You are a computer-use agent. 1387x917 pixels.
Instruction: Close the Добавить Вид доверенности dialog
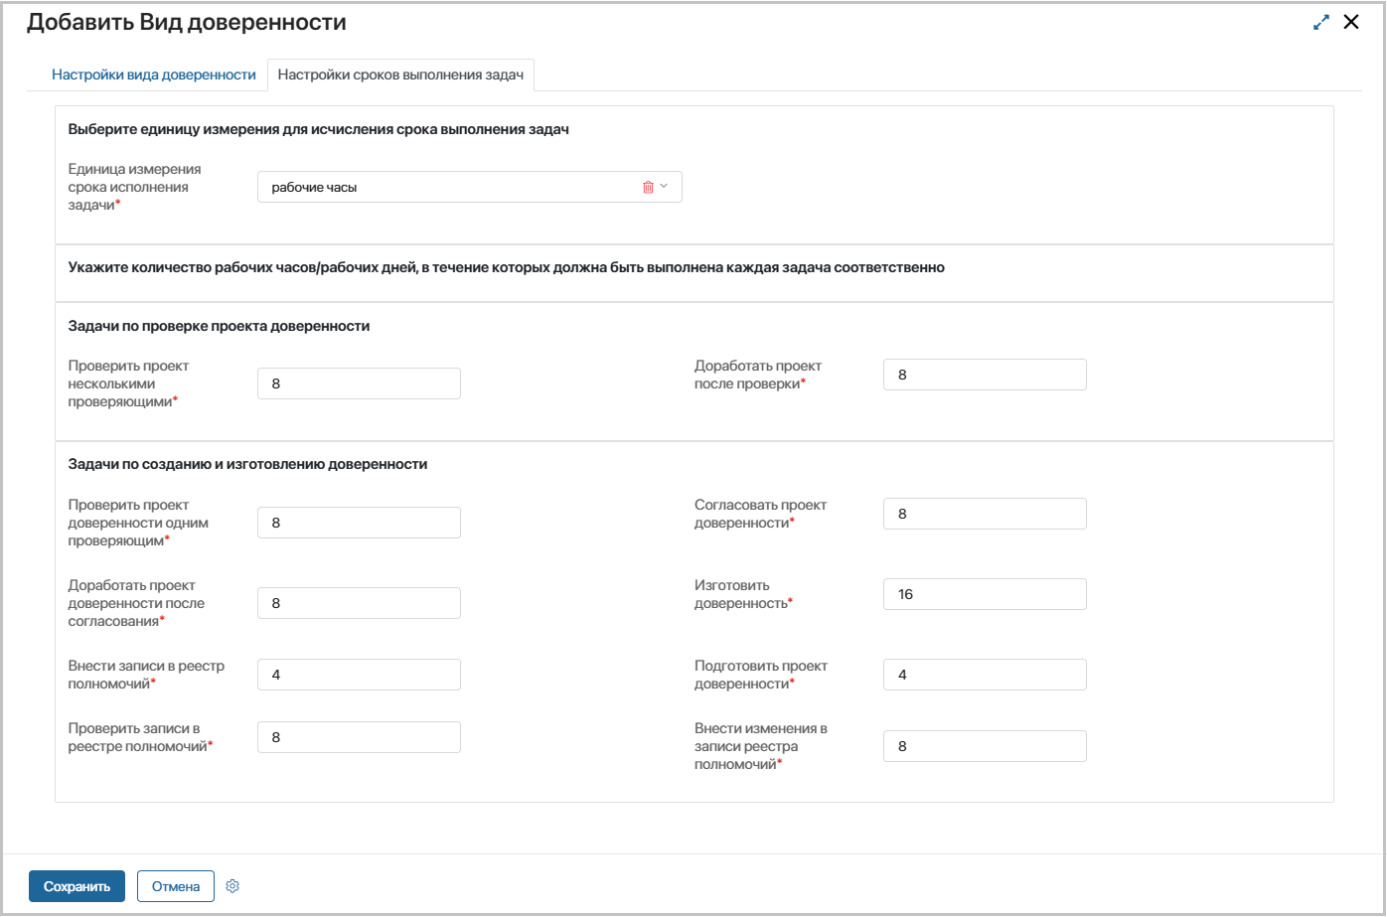coord(1351,22)
